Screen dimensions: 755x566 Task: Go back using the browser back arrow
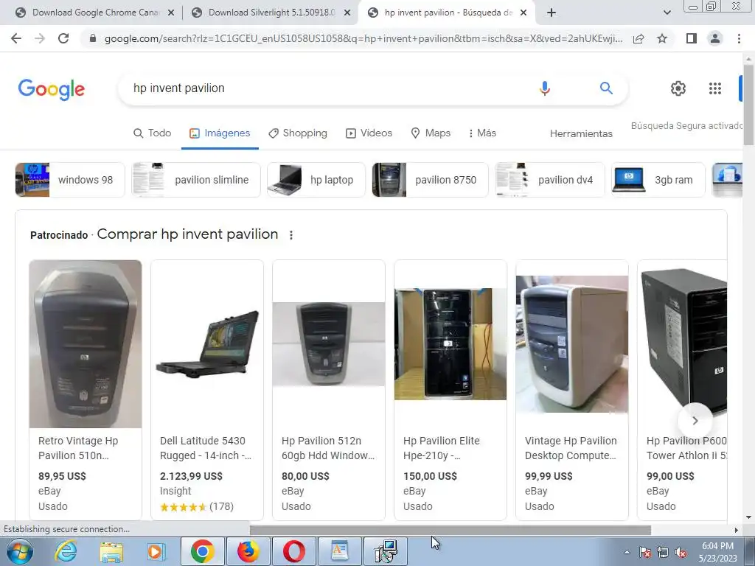coord(16,38)
